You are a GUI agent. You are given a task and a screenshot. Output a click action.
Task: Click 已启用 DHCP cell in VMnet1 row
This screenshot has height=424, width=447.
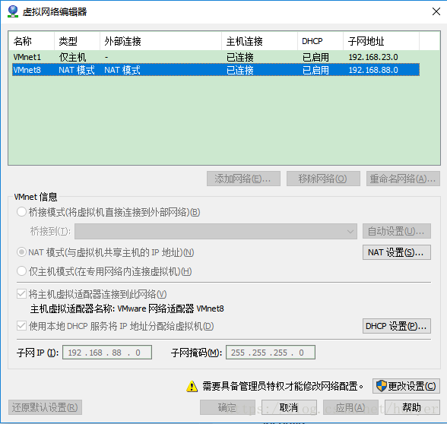(x=315, y=57)
